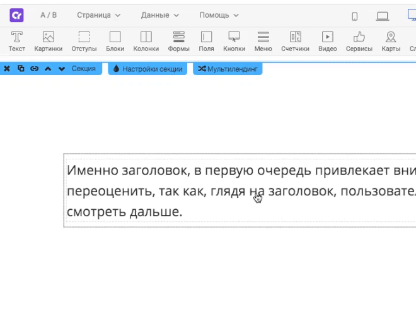Click the Секция label
416x315 pixels.
point(84,69)
